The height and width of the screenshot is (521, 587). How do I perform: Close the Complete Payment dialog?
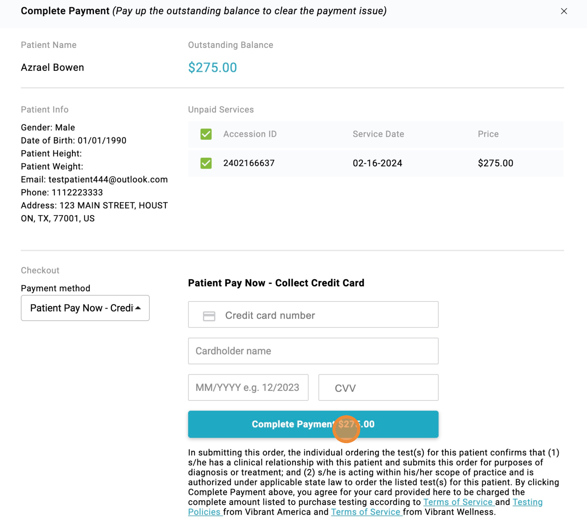[x=564, y=11]
